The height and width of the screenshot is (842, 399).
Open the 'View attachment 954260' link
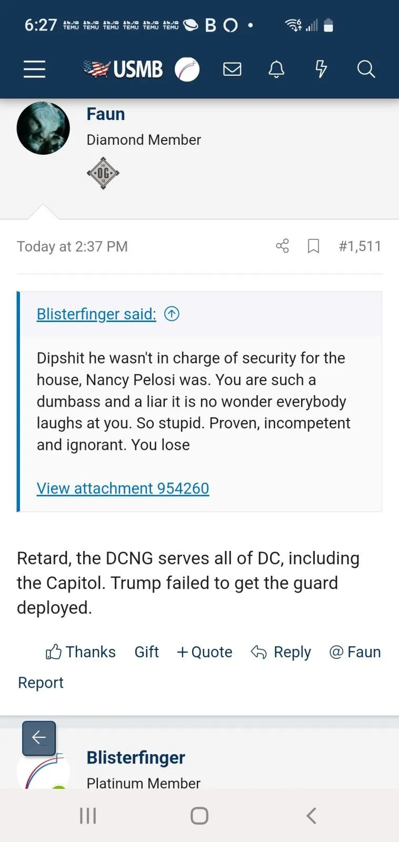(123, 488)
